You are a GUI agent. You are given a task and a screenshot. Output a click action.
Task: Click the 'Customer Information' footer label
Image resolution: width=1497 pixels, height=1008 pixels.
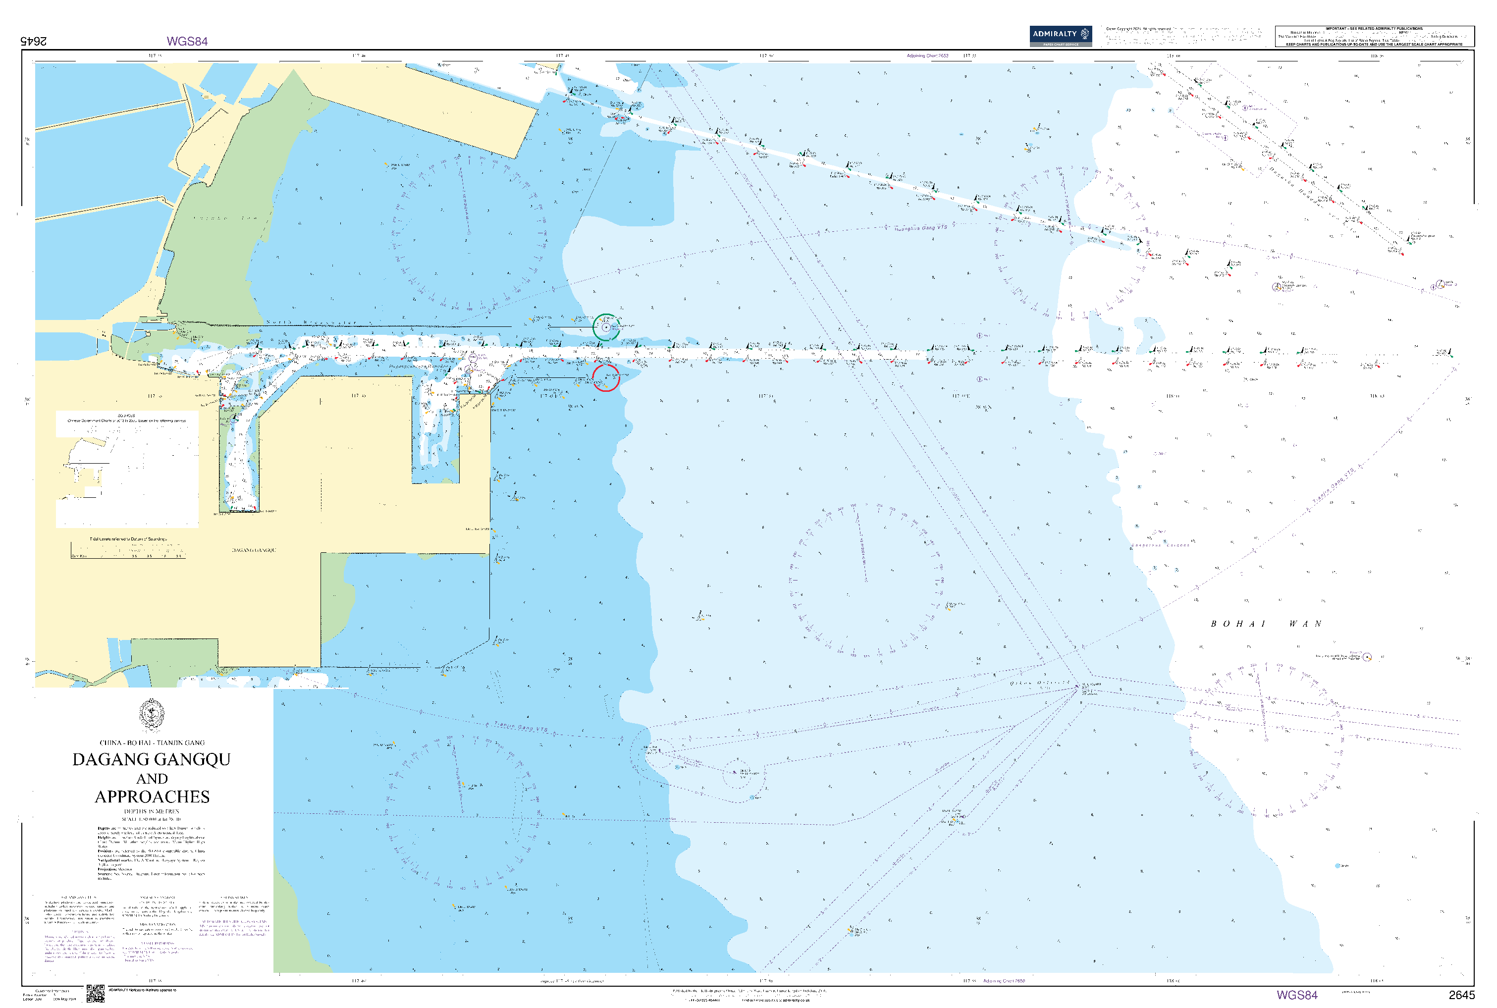[x=52, y=991]
